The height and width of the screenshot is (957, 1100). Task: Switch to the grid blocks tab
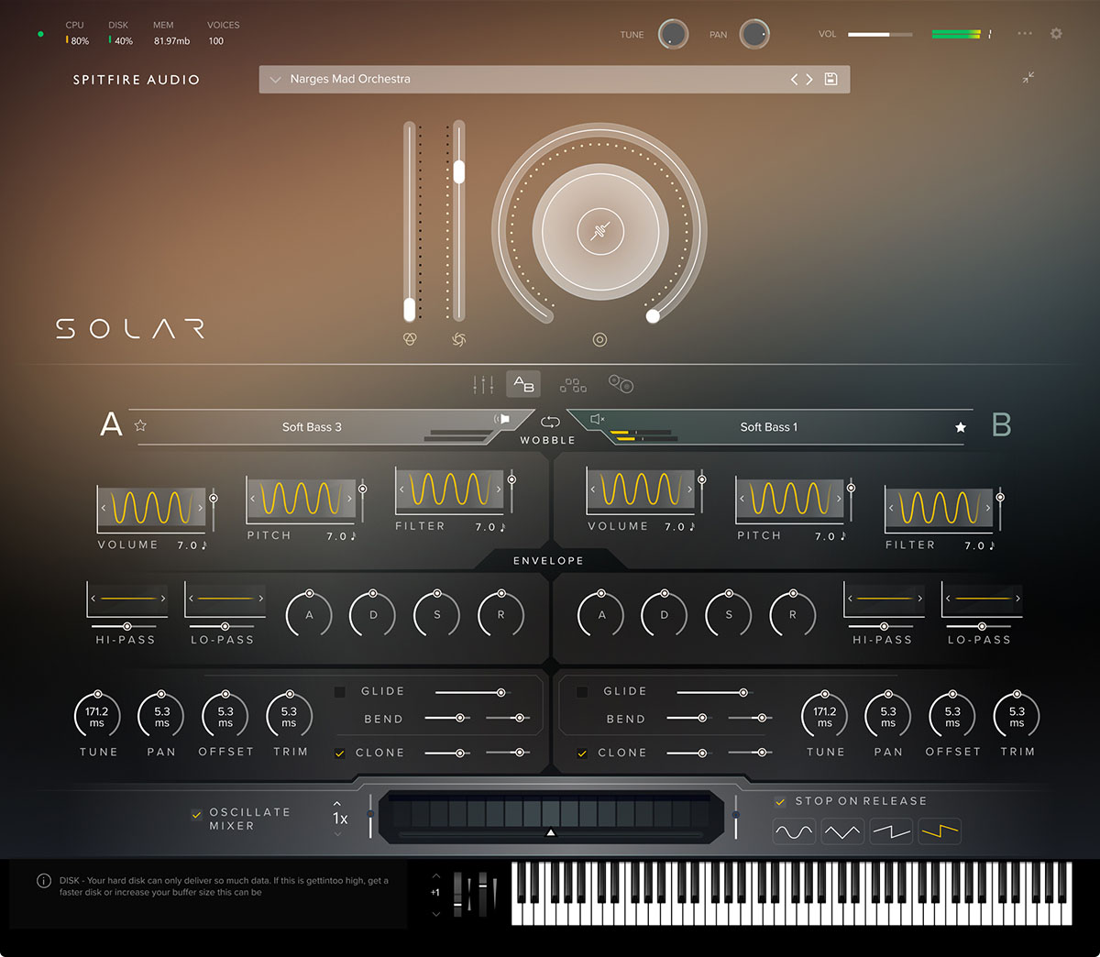coord(574,384)
